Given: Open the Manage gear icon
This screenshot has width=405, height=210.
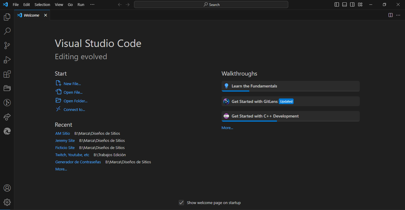Looking at the screenshot, I should pyautogui.click(x=7, y=202).
